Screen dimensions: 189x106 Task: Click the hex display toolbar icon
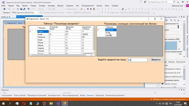tap(123, 9)
